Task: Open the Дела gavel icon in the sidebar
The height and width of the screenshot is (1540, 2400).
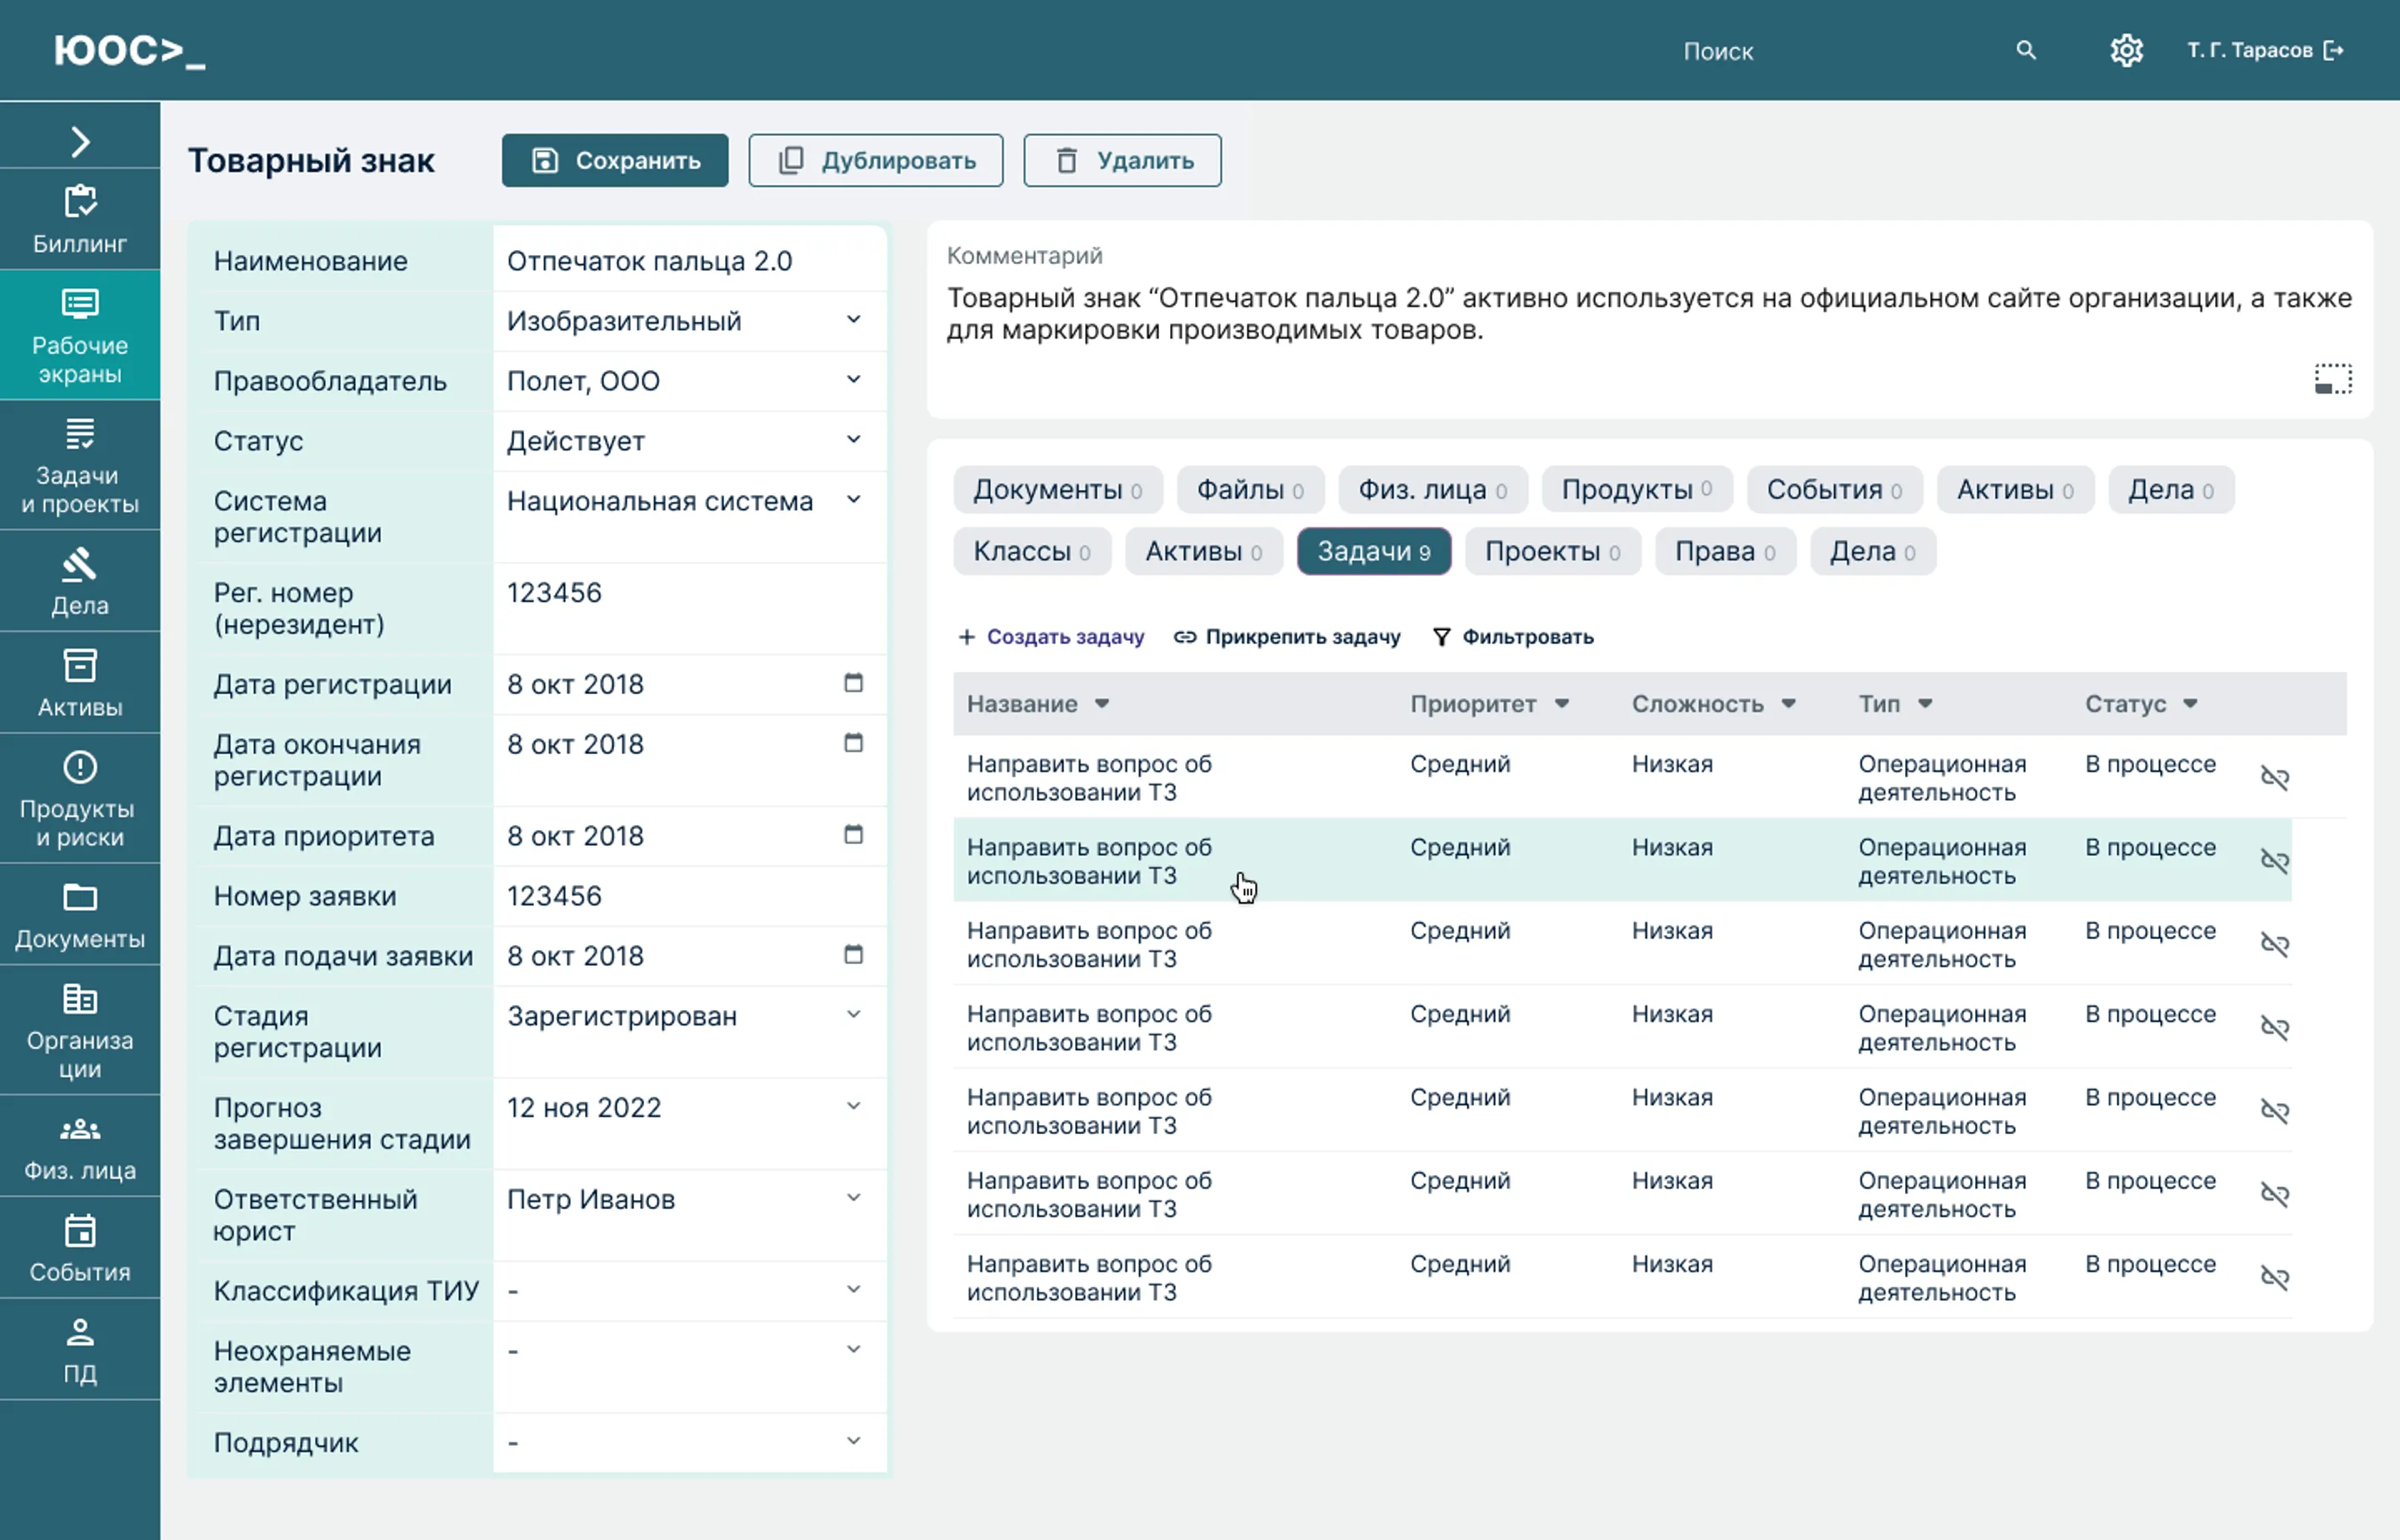Action: 80,565
